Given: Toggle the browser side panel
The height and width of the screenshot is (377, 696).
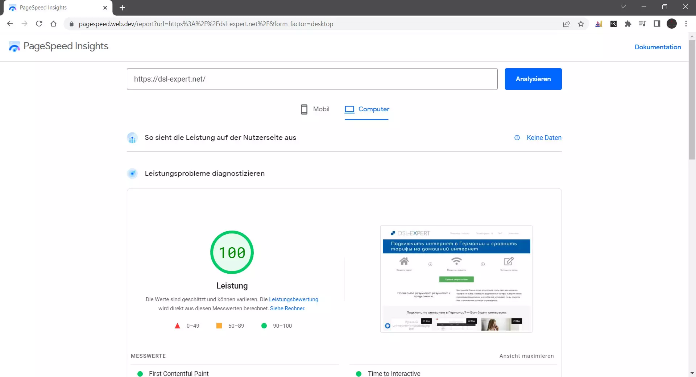Looking at the screenshot, I should coord(657,24).
